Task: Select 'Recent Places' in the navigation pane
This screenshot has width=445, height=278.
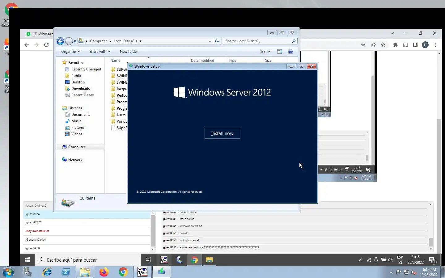Action: pyautogui.click(x=82, y=95)
